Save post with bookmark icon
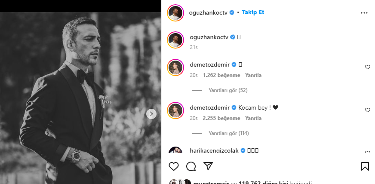 [365, 166]
